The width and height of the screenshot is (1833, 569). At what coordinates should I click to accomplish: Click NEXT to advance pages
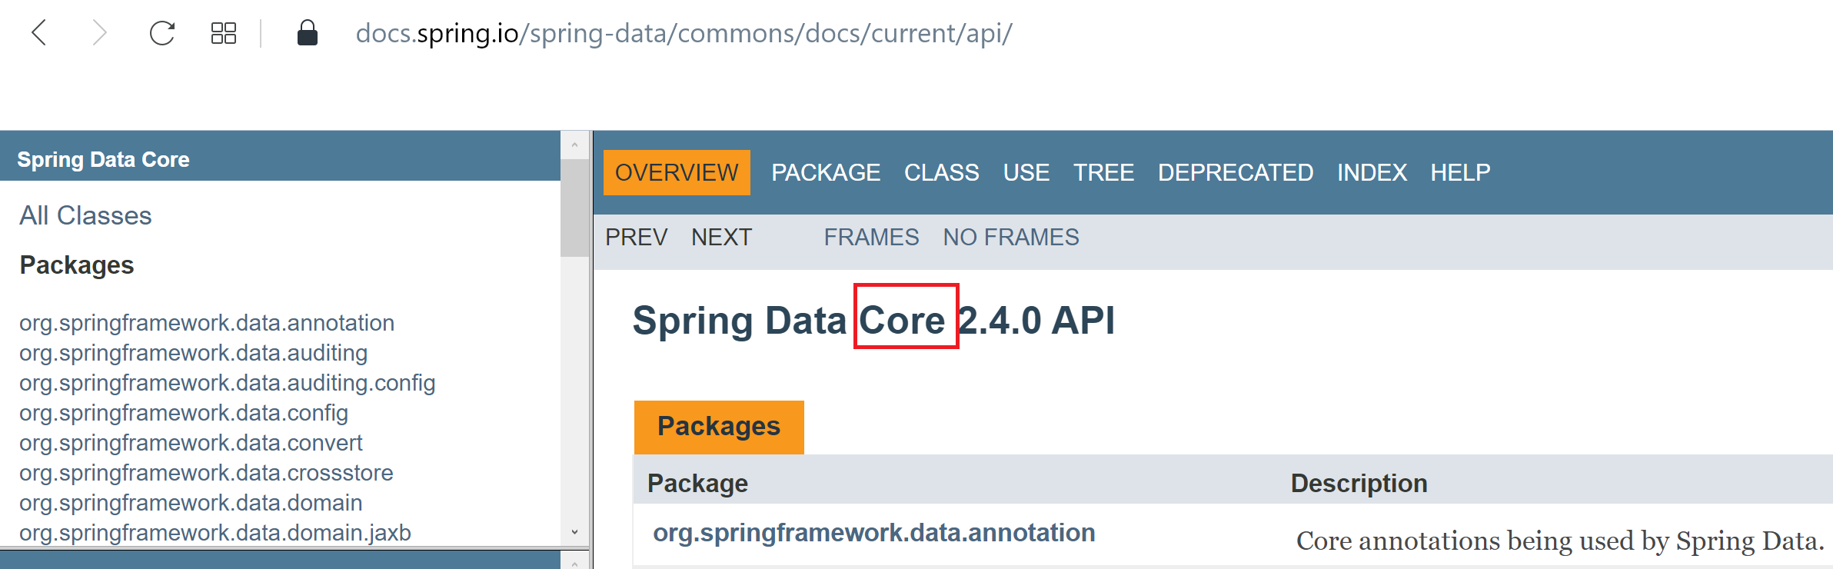point(720,237)
